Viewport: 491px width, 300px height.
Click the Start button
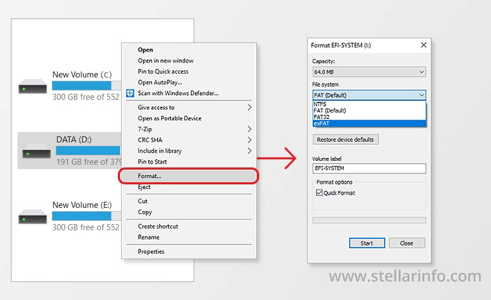click(x=367, y=243)
